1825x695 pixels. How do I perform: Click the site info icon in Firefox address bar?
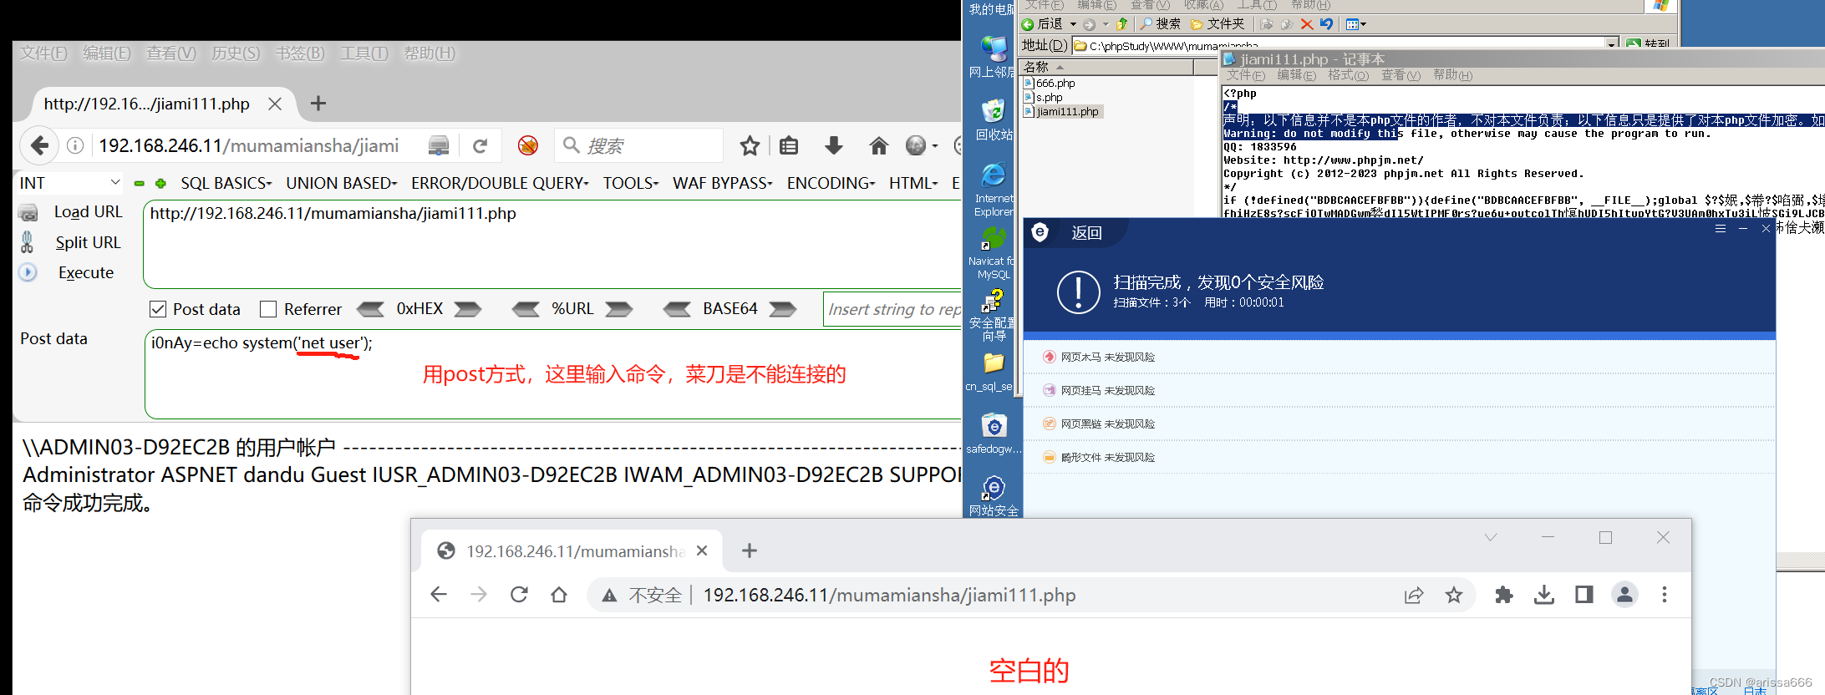point(75,145)
